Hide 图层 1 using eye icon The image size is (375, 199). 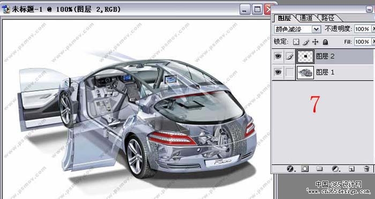(278, 72)
